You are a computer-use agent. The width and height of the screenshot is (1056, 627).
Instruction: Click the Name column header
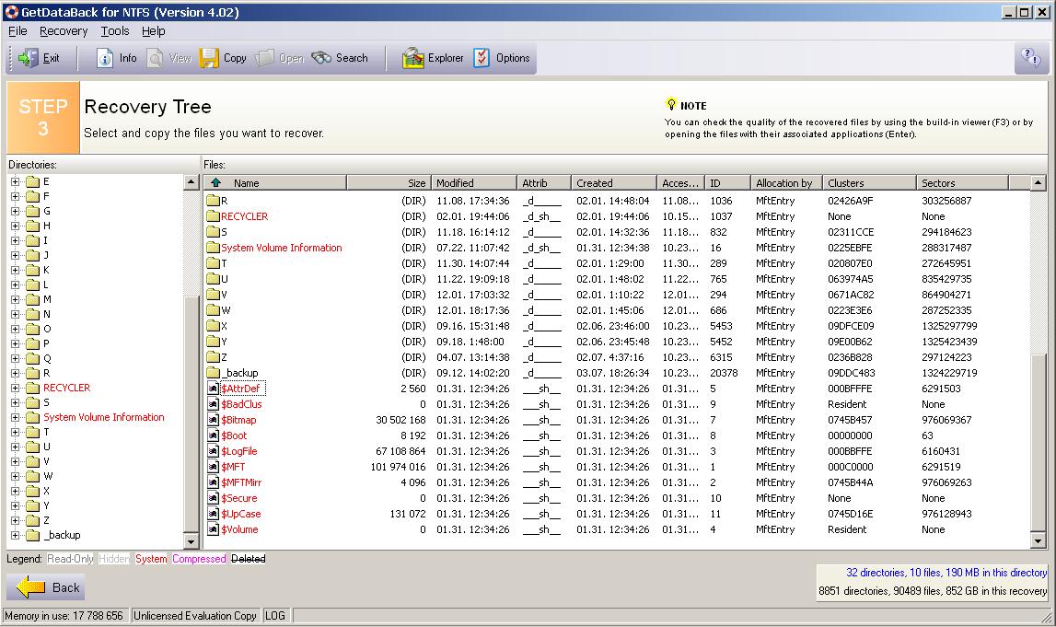point(275,182)
